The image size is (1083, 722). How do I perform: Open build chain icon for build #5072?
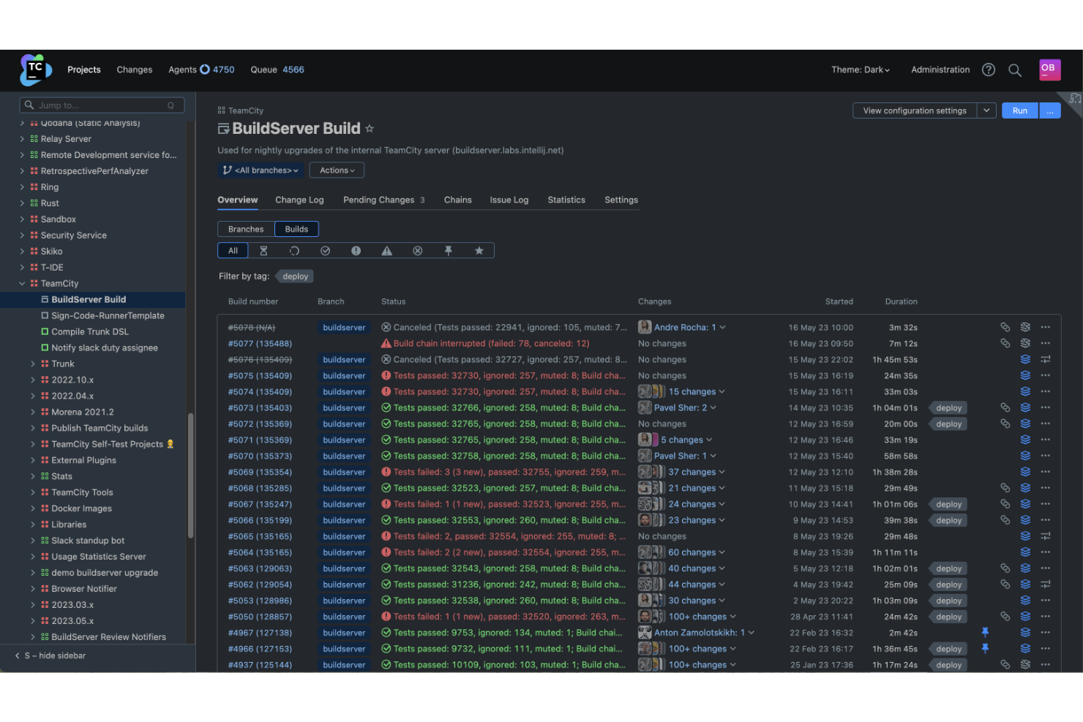1024,424
